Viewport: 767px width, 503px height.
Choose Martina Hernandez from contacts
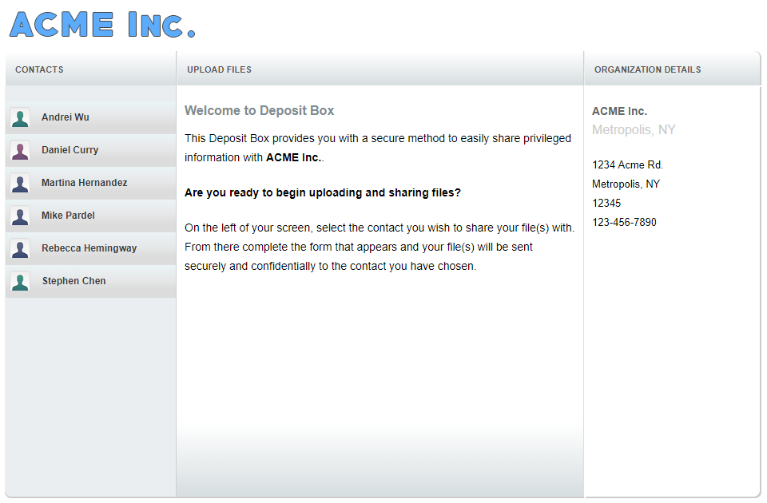[91, 184]
